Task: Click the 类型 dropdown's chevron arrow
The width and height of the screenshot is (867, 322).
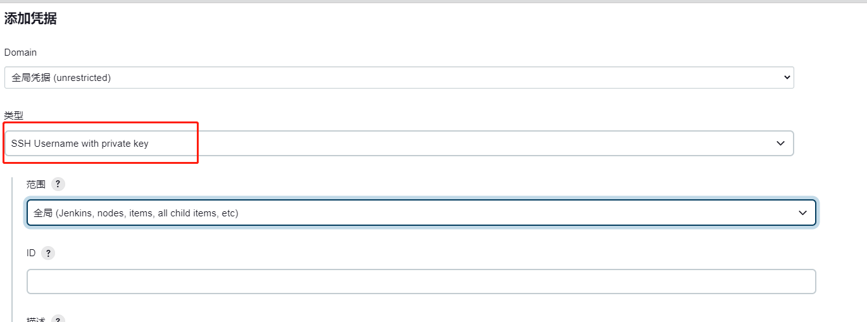Action: [780, 144]
